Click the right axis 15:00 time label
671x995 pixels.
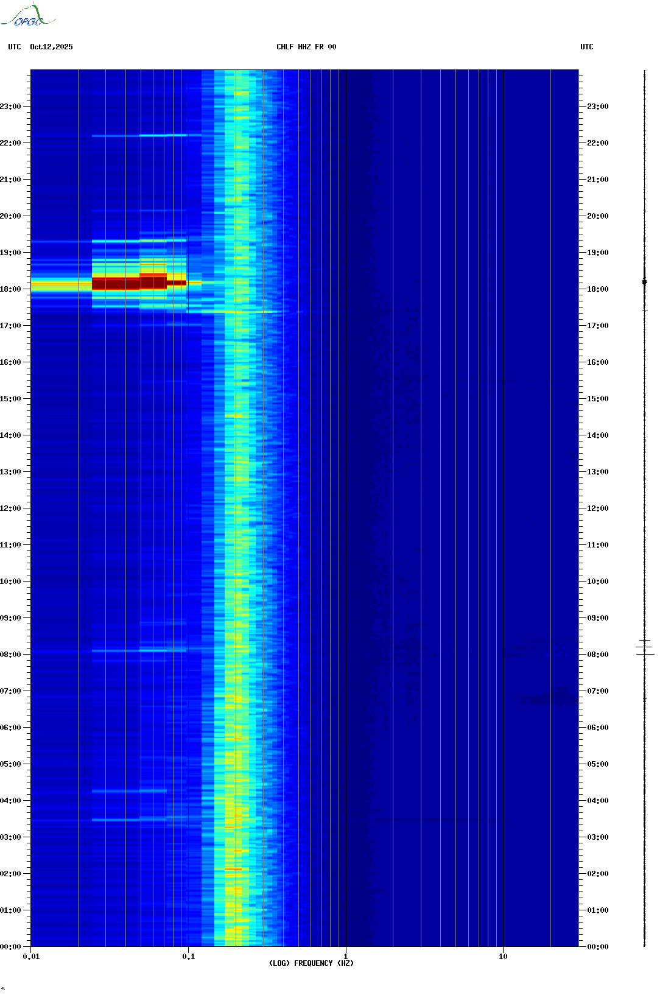(597, 399)
